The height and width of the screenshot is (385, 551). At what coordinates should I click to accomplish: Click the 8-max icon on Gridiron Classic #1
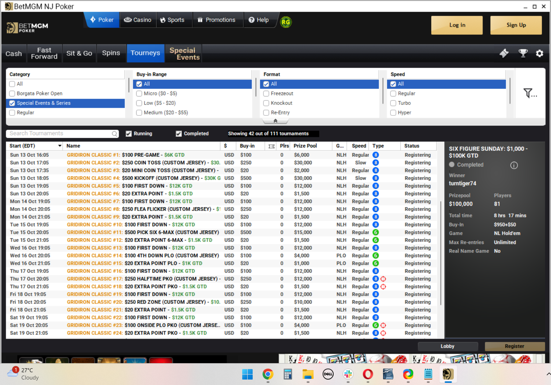[x=375, y=155]
